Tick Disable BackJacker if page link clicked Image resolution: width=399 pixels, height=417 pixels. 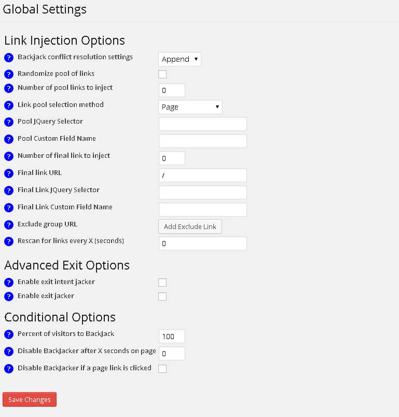coord(162,369)
